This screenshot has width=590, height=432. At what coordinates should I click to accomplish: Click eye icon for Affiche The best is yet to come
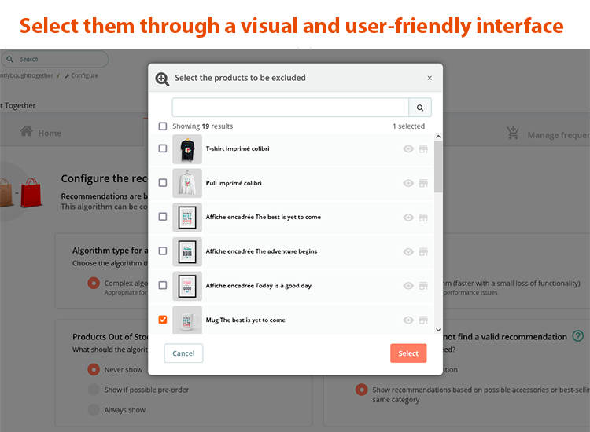point(408,218)
